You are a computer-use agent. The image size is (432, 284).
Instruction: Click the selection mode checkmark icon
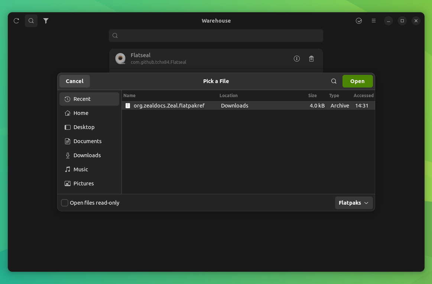[x=359, y=21]
